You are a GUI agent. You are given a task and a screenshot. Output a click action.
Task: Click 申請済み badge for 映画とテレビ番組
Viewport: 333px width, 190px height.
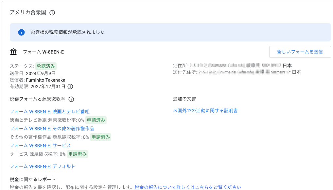pos(96,120)
